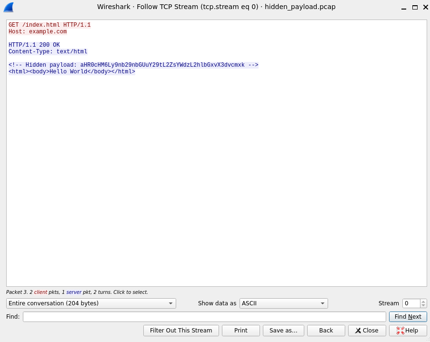430x342 pixels.
Task: Change Show data as from ASCII
Action: tap(283, 303)
